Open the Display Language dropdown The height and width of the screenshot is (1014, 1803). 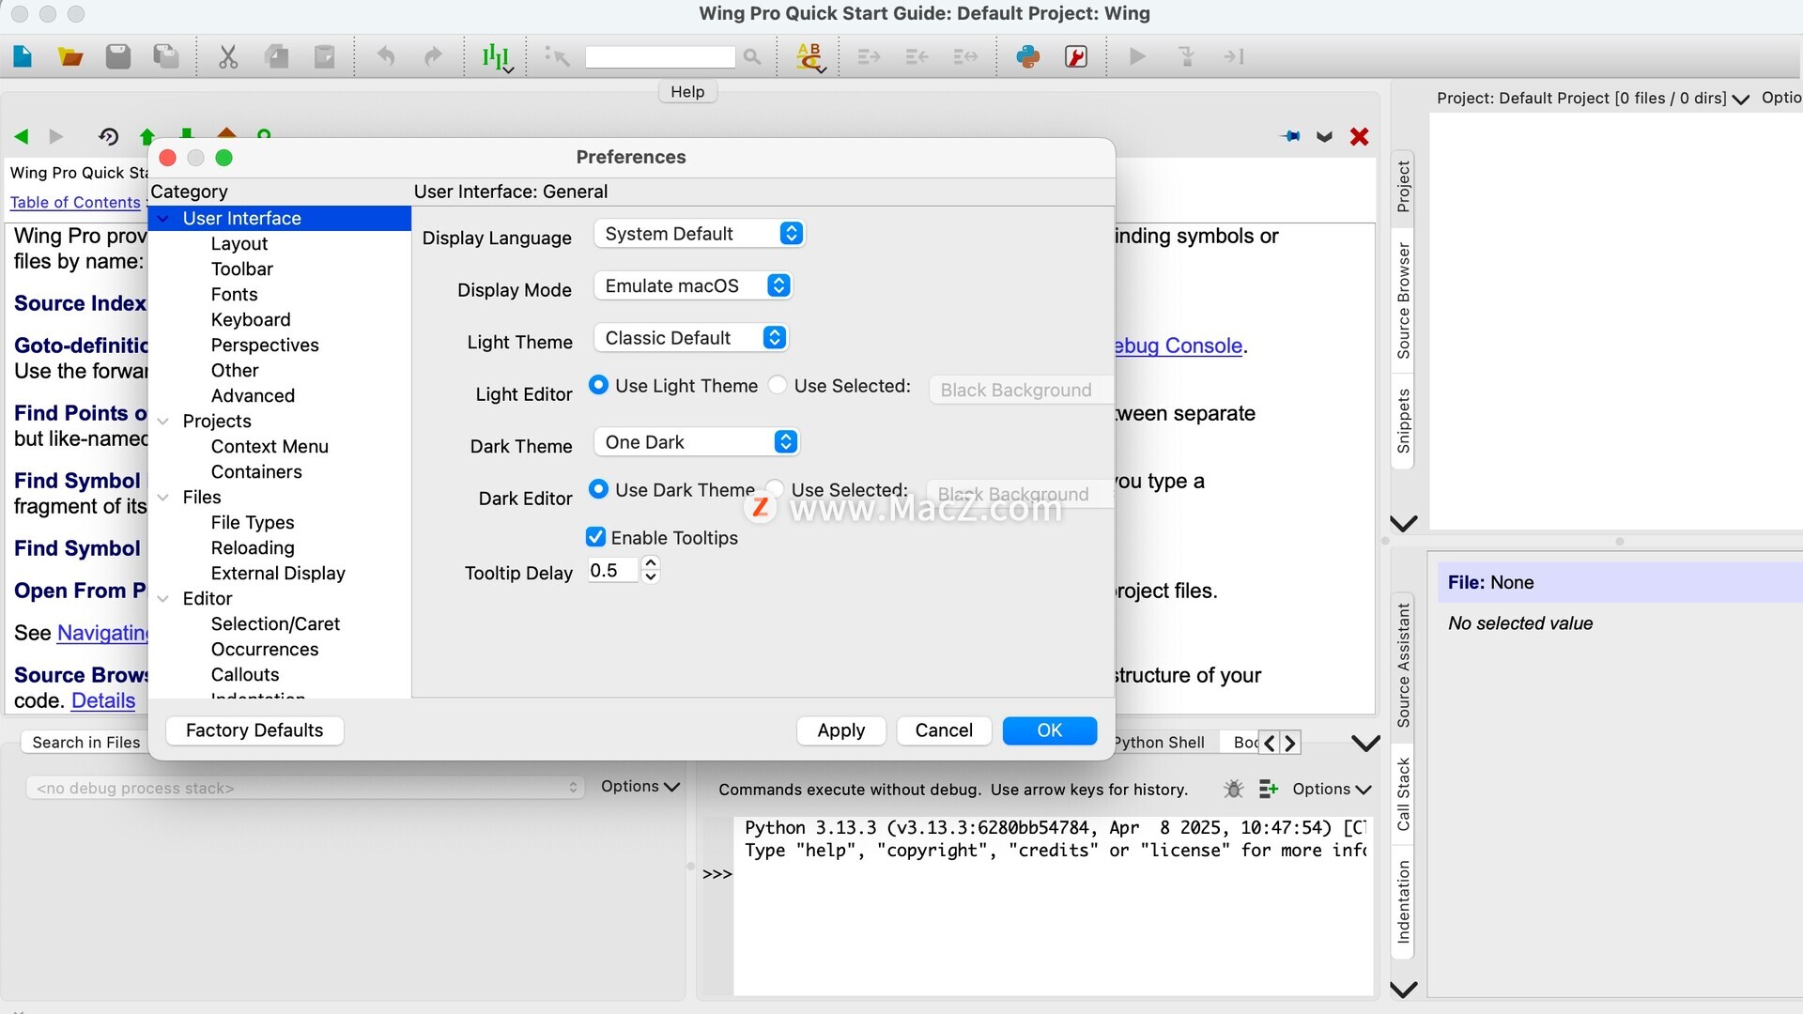point(700,234)
